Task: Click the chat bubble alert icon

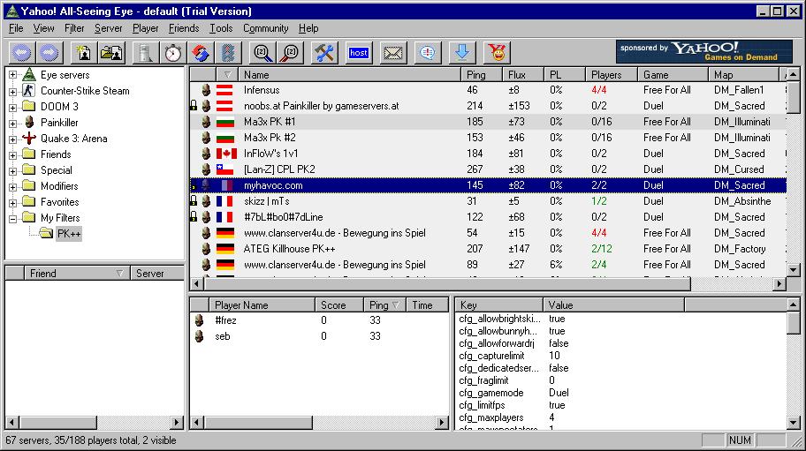Action: (427, 52)
